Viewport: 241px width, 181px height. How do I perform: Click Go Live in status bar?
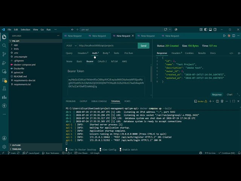pos(210,153)
